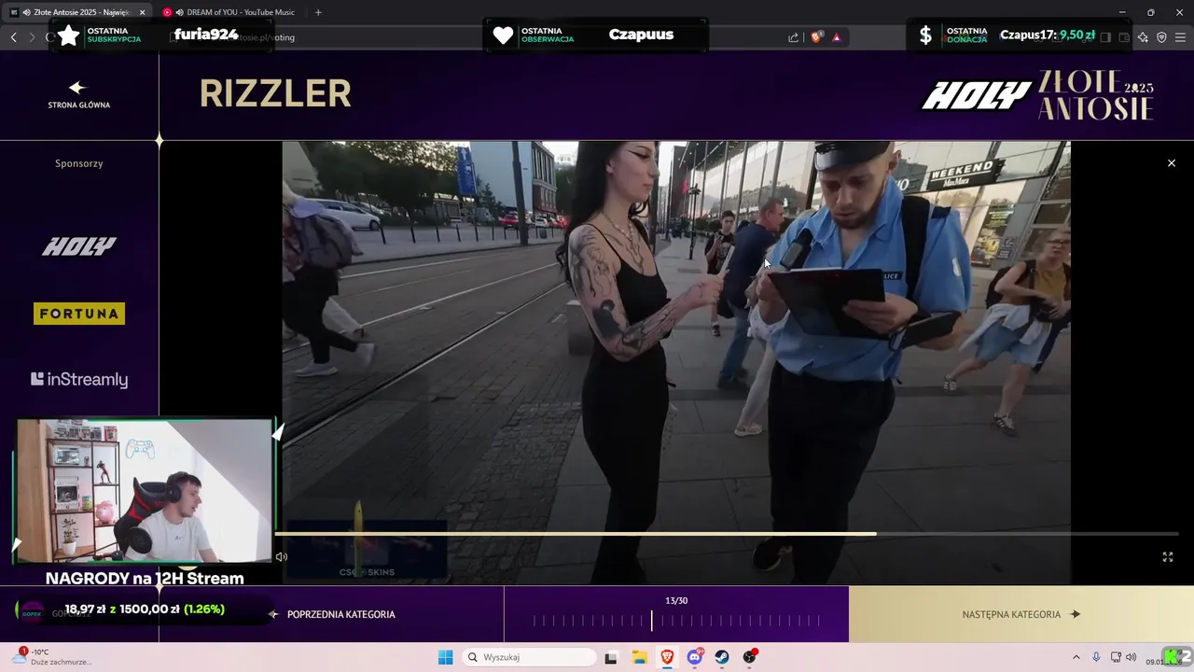Open Steam from the taskbar
The height and width of the screenshot is (672, 1194).
[x=722, y=657]
